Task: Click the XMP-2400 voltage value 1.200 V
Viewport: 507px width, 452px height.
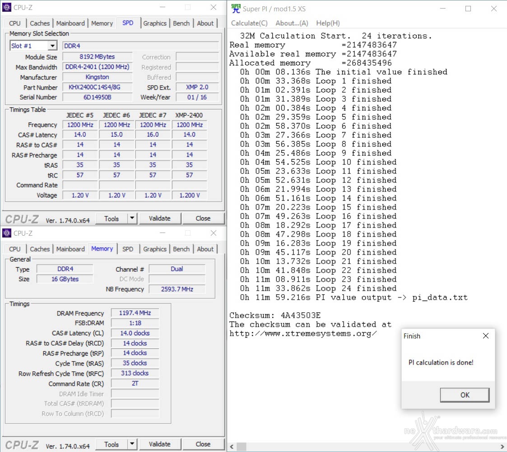Action: pyautogui.click(x=190, y=195)
